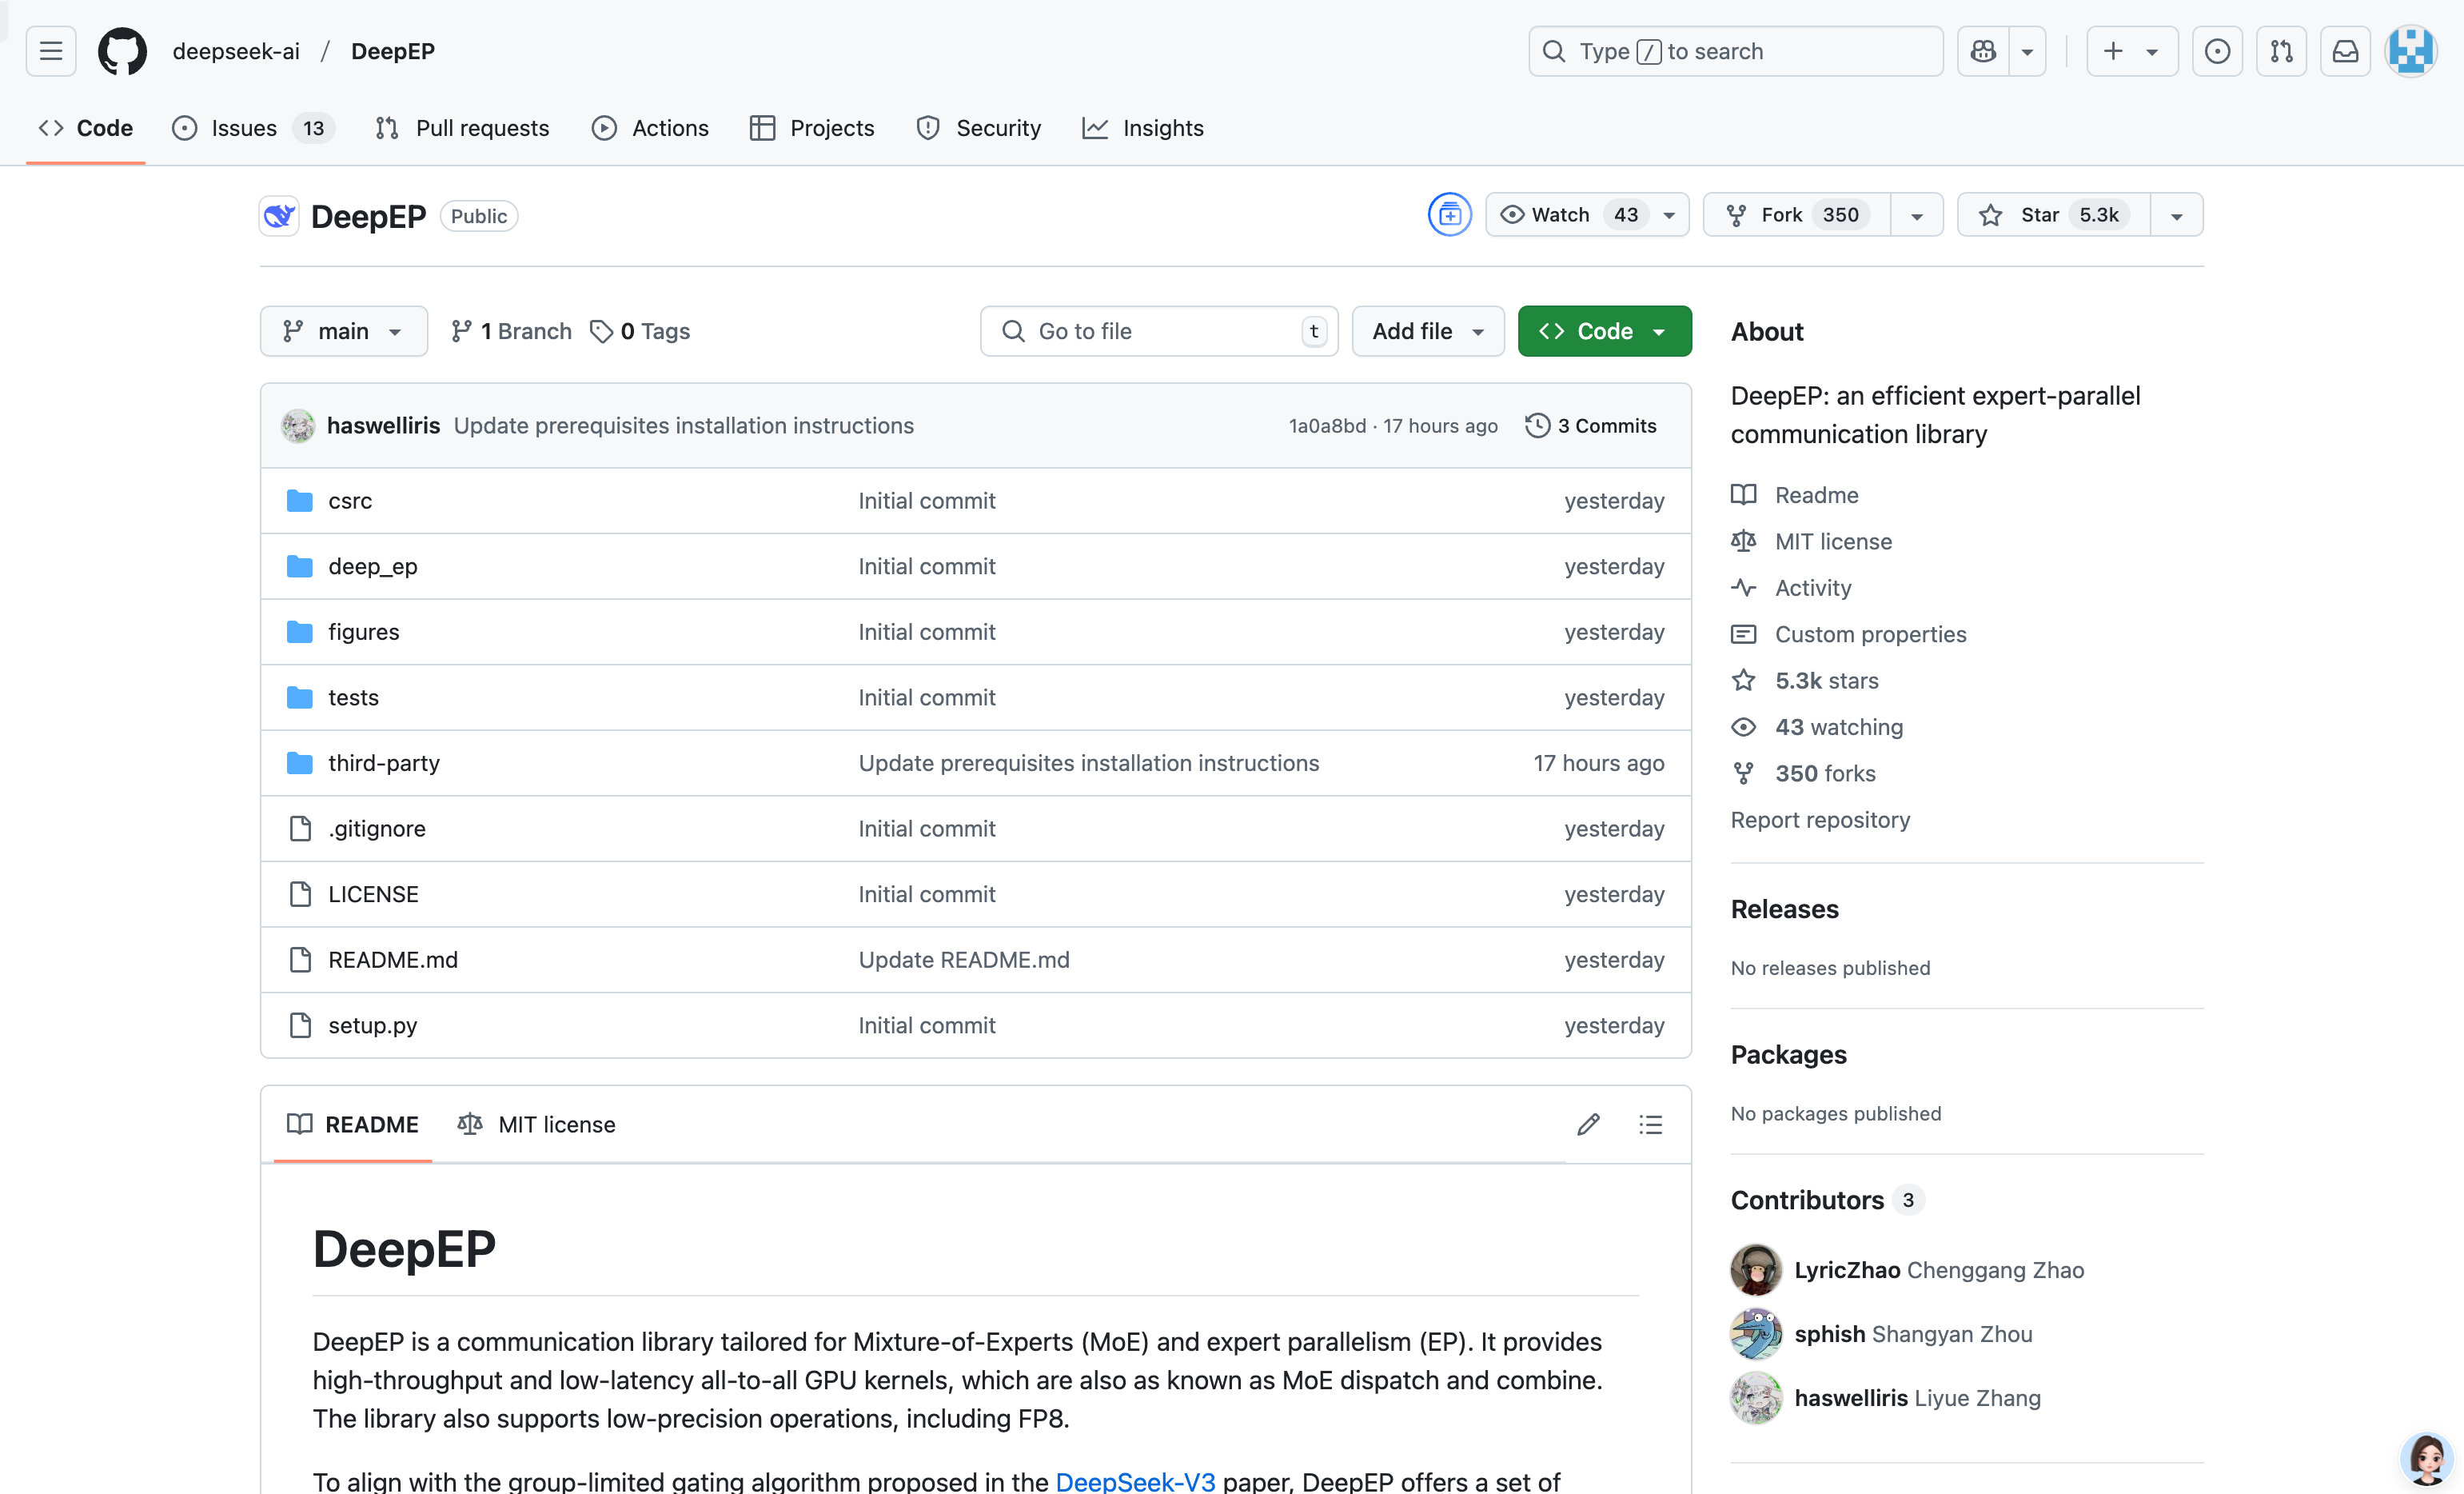Viewport: 2464px width, 1494px height.
Task: Watch the DeepEP repository
Action: click(1587, 214)
